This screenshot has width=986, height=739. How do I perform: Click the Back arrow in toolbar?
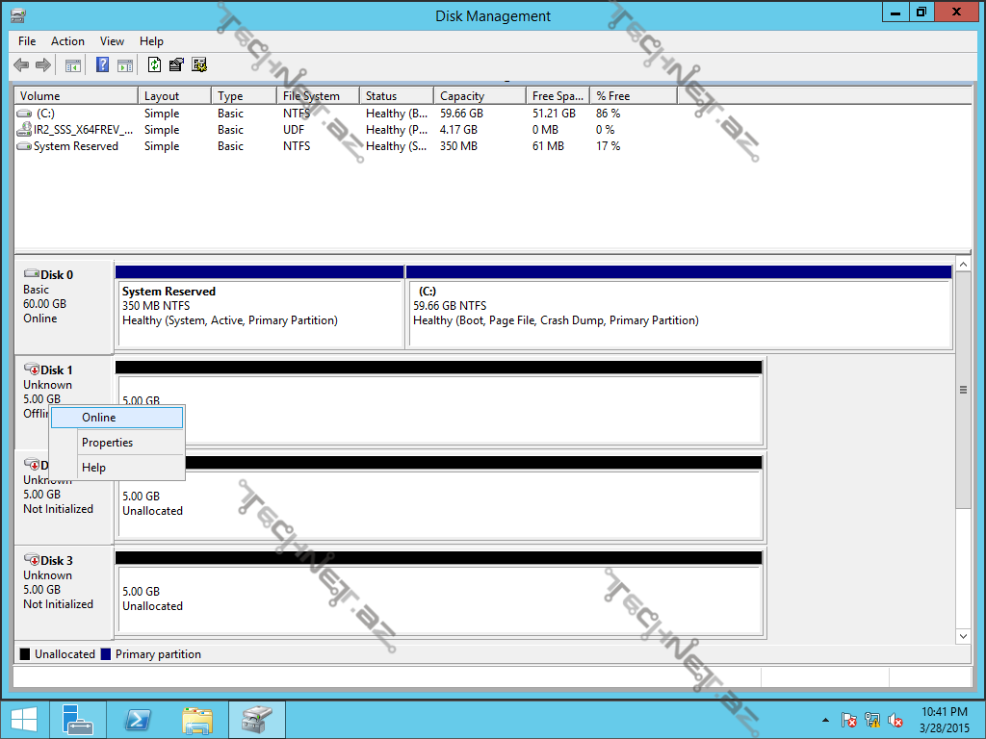pyautogui.click(x=21, y=65)
